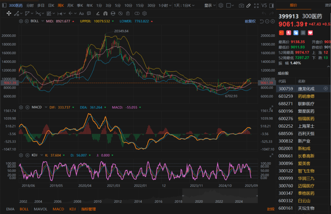Select the eraser tool in top toolbar

point(249,6)
